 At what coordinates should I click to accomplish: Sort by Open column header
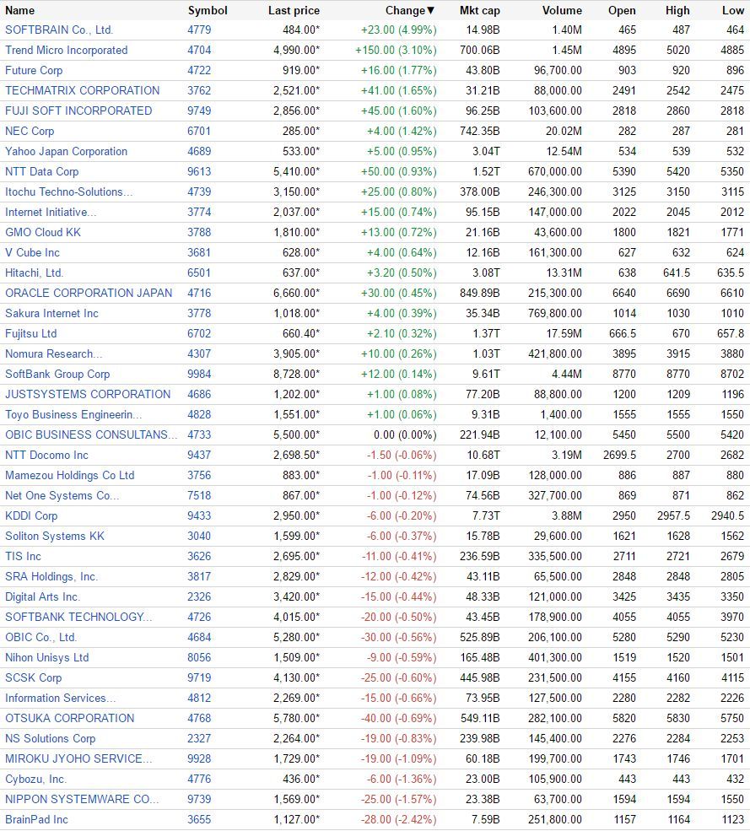(622, 11)
